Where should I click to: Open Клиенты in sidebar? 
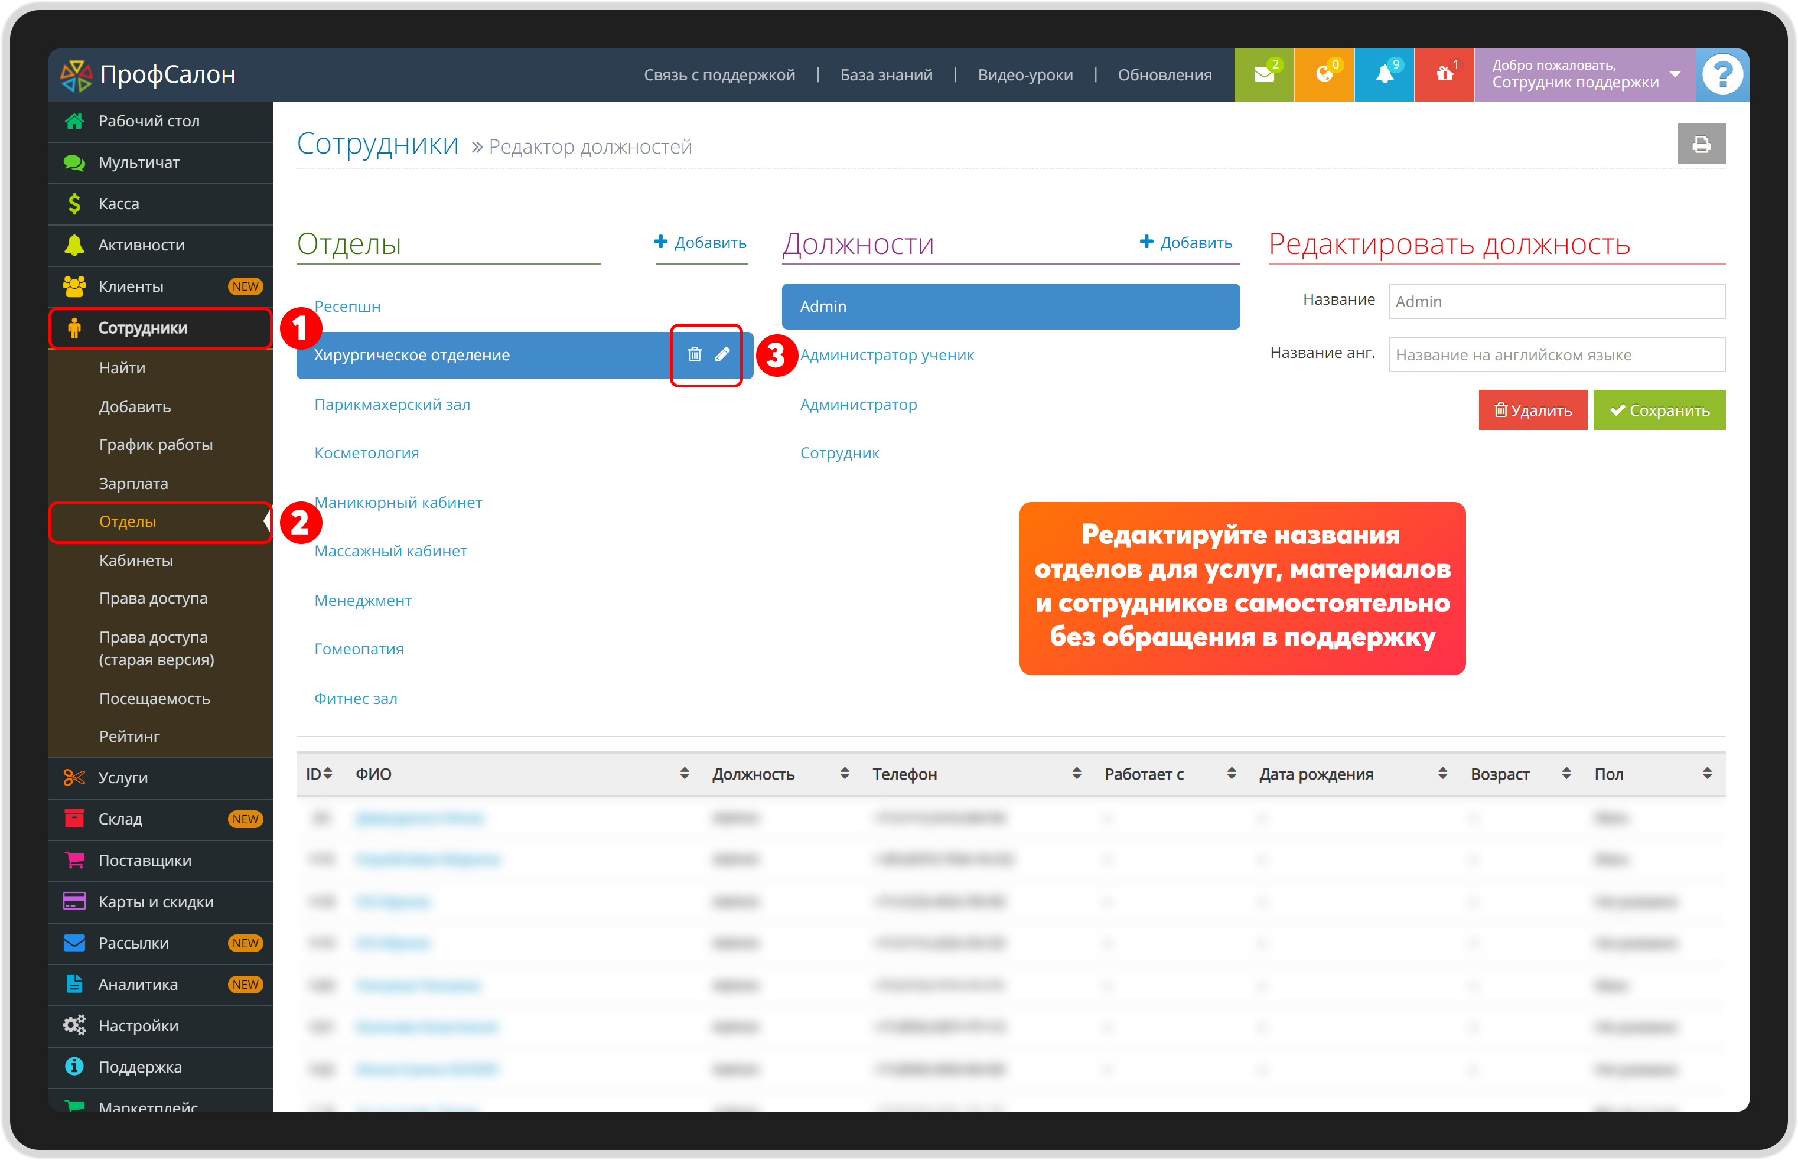pos(161,287)
